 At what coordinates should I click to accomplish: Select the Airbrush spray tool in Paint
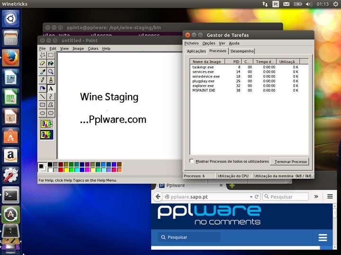pos(43,88)
